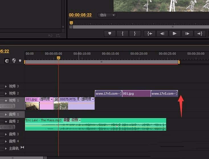Select the 向 transition between the 视频 1 clips
The height and width of the screenshot is (159, 209).
click(56, 99)
